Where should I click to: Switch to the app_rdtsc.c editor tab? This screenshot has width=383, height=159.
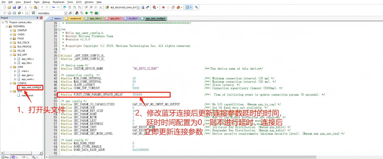[95, 19]
